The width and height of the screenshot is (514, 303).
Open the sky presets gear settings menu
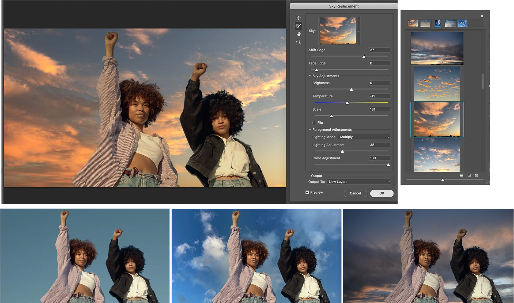(x=482, y=16)
